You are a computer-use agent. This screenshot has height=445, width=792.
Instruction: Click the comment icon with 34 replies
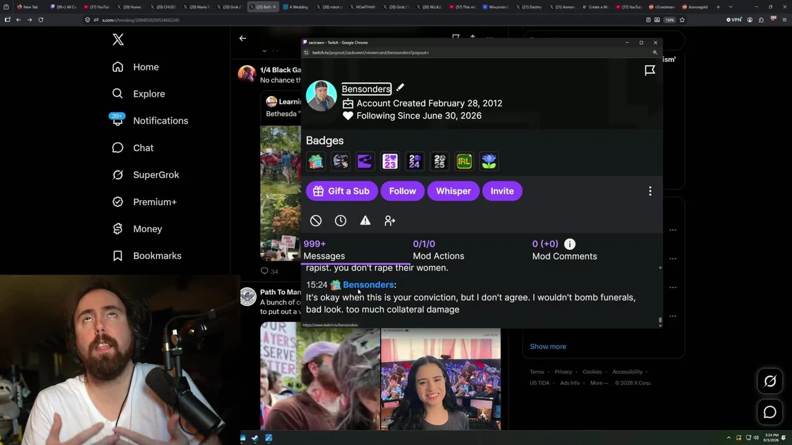[265, 271]
